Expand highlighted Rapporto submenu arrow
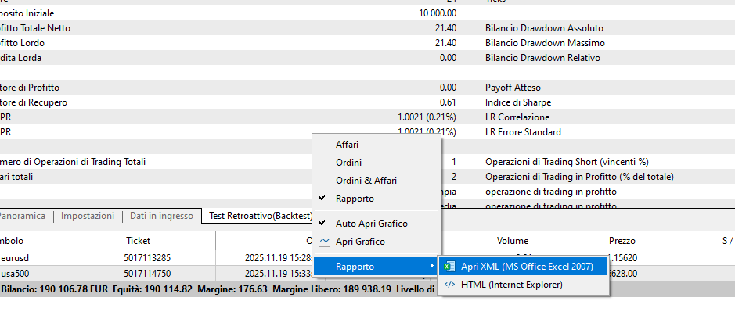The width and height of the screenshot is (735, 323). pyautogui.click(x=431, y=267)
